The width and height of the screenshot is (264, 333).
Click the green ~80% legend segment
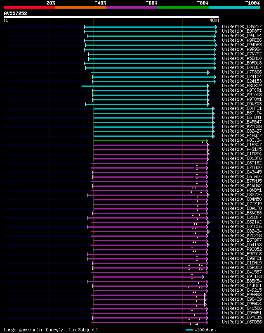(x=183, y=7)
